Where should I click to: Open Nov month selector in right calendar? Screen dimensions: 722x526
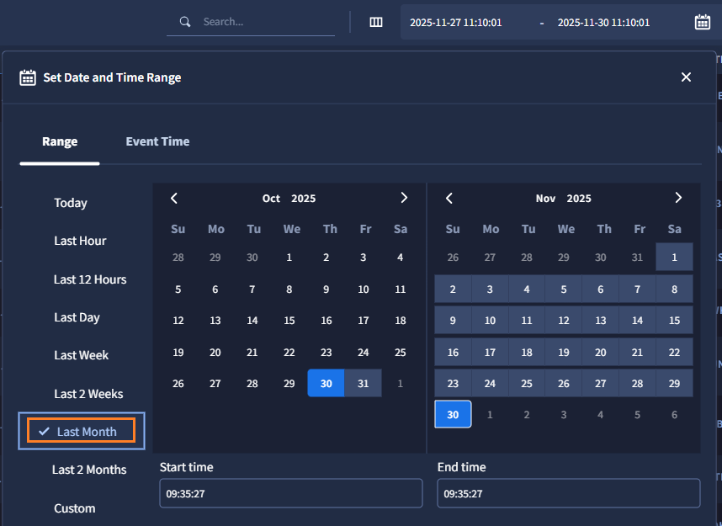[545, 199]
